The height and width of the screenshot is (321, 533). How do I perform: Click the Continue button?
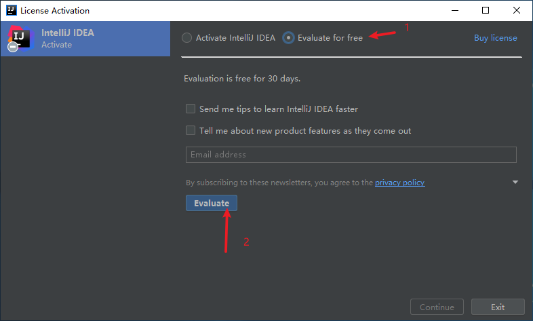[x=437, y=307]
